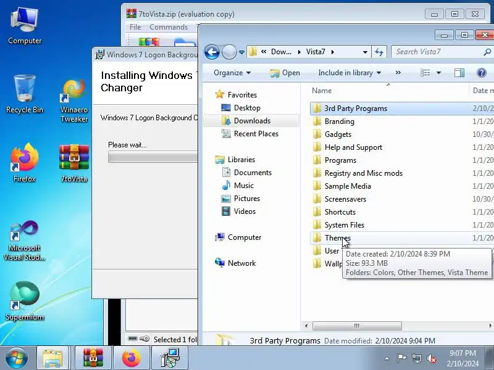Select Music library in navigation pane
This screenshot has width=494, height=370.
coord(243,186)
